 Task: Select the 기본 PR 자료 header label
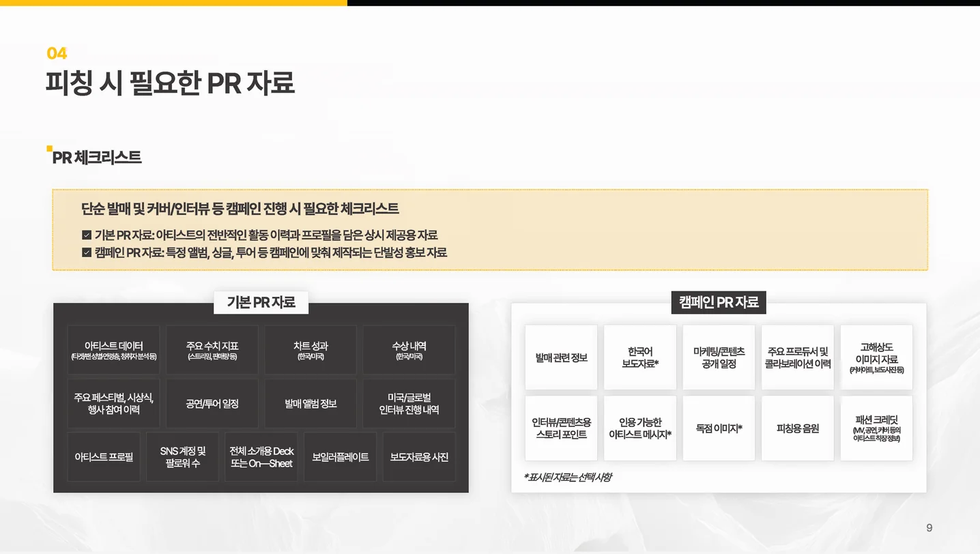click(x=261, y=302)
